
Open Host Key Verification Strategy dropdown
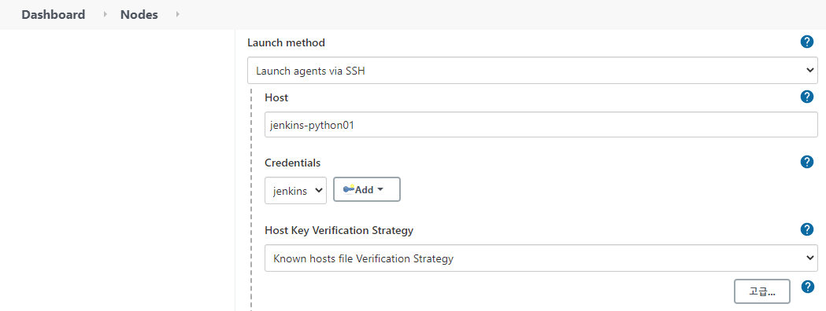point(541,258)
